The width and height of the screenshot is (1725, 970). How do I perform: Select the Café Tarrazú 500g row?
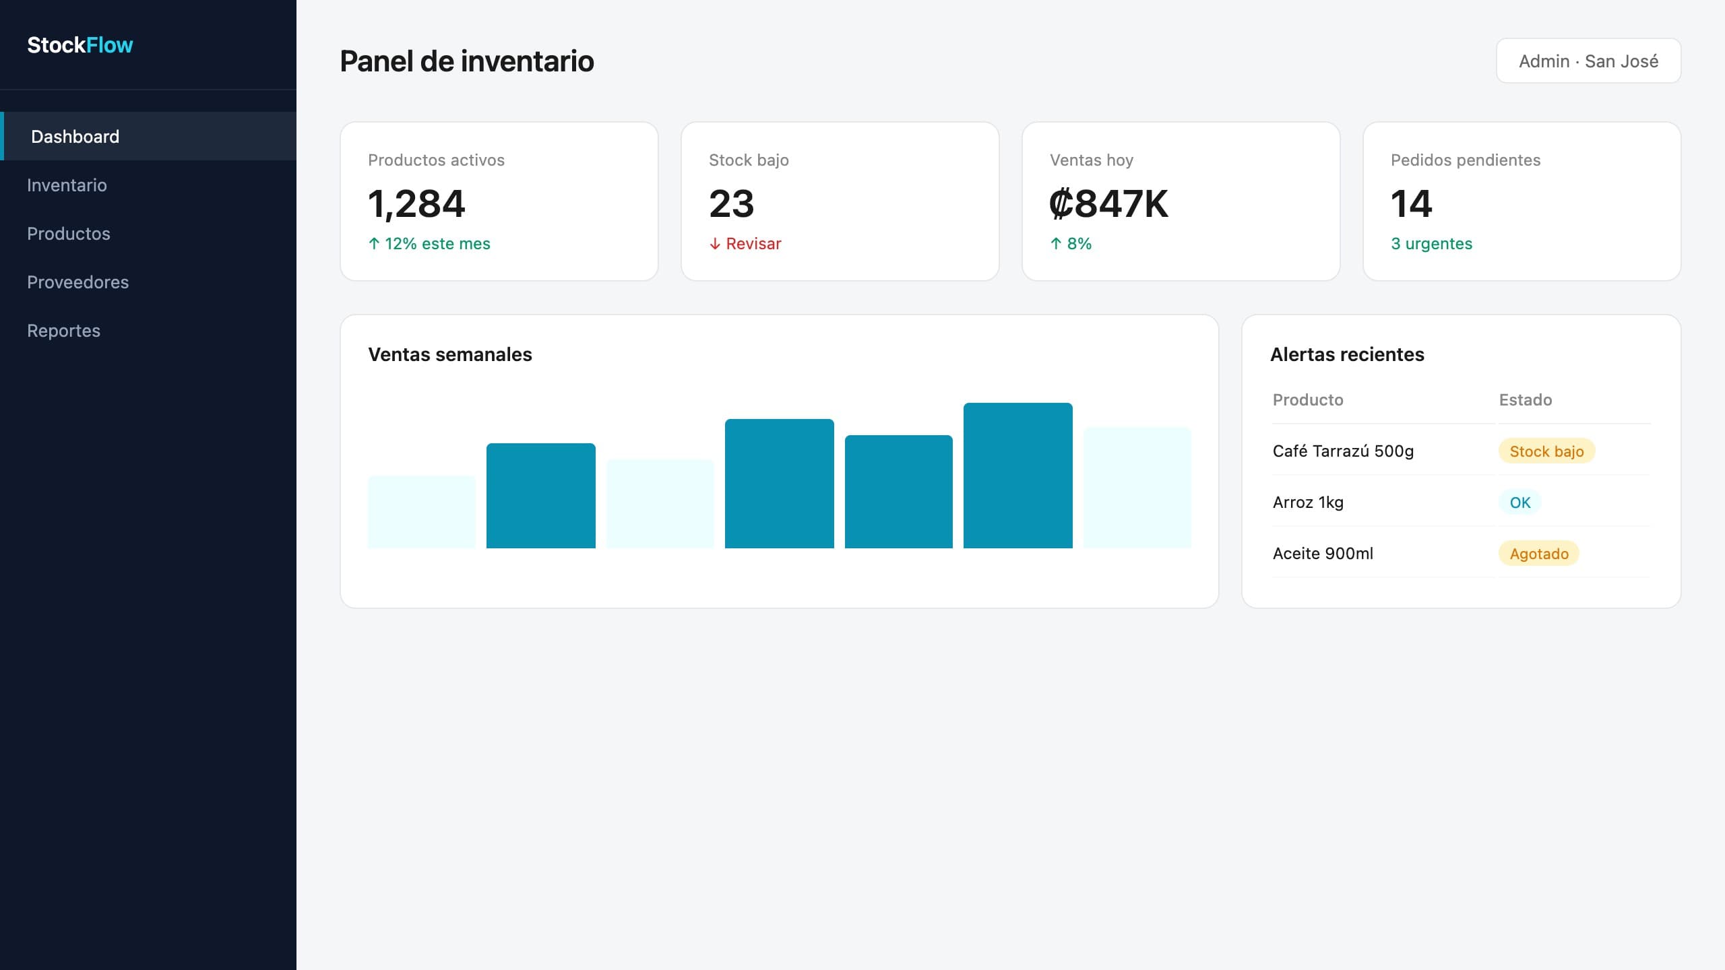coord(1462,451)
